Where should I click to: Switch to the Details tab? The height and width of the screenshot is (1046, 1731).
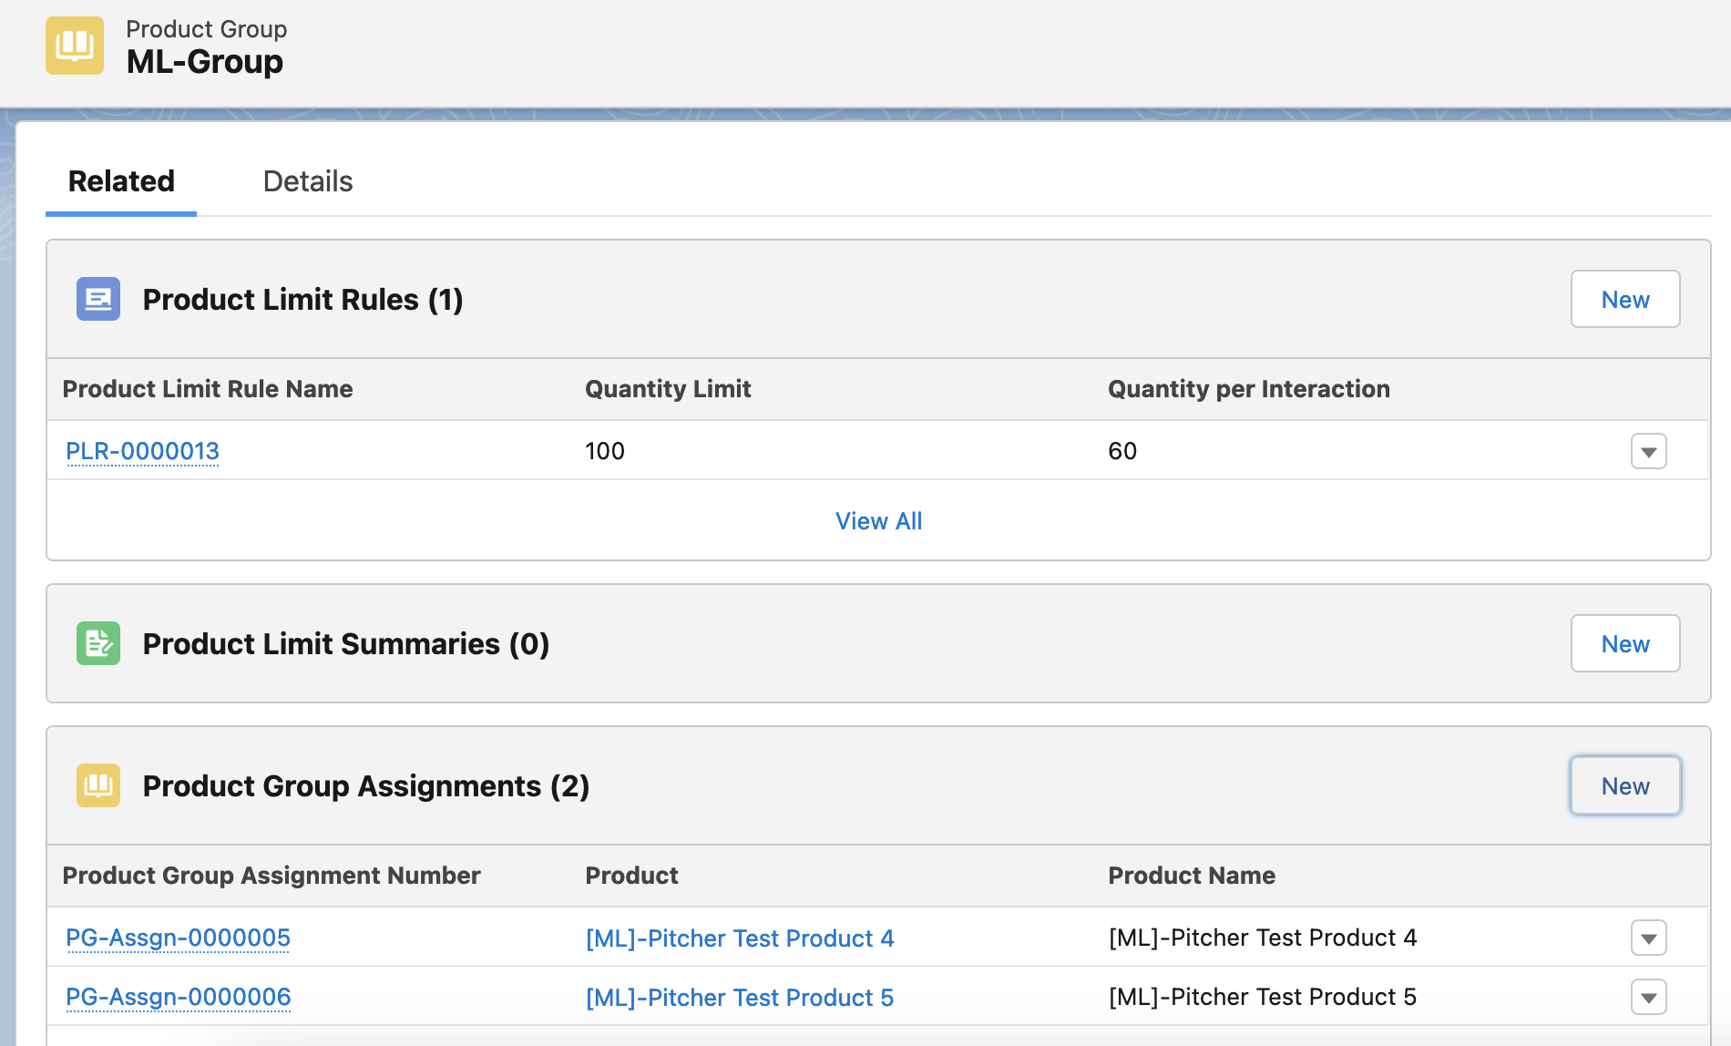[x=307, y=181]
